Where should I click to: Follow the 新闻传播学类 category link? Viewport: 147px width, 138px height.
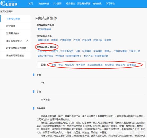(44, 29)
